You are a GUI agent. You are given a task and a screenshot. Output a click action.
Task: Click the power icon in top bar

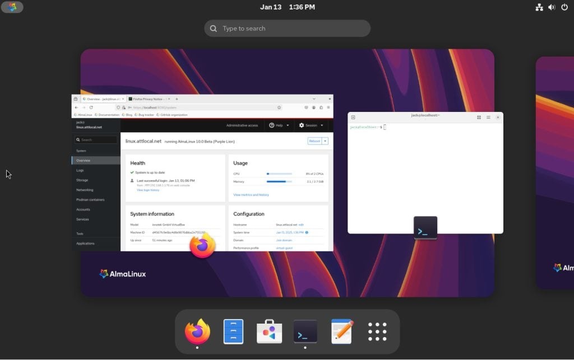point(564,7)
